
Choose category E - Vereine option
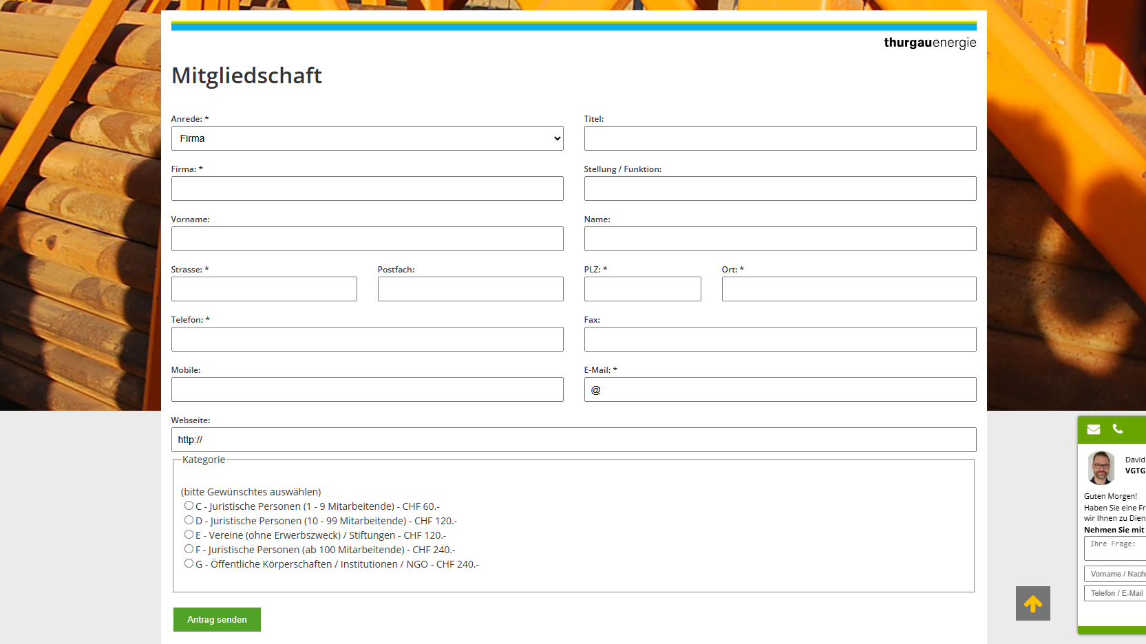189,535
